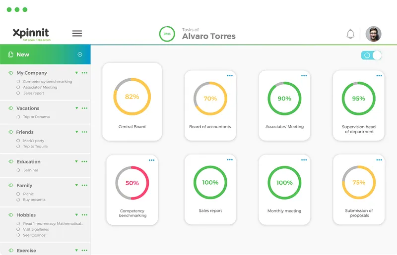The image size is (397, 255).
Task: Open the hamburger menu
Action: (x=77, y=33)
